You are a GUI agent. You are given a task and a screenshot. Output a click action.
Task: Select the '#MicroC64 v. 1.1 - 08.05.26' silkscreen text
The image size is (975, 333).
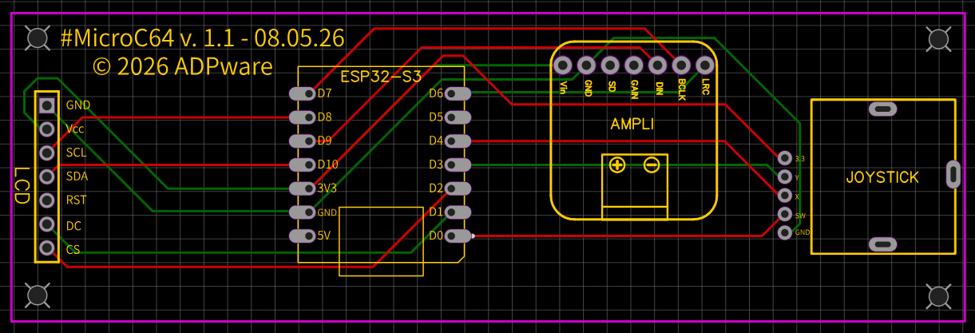202,38
